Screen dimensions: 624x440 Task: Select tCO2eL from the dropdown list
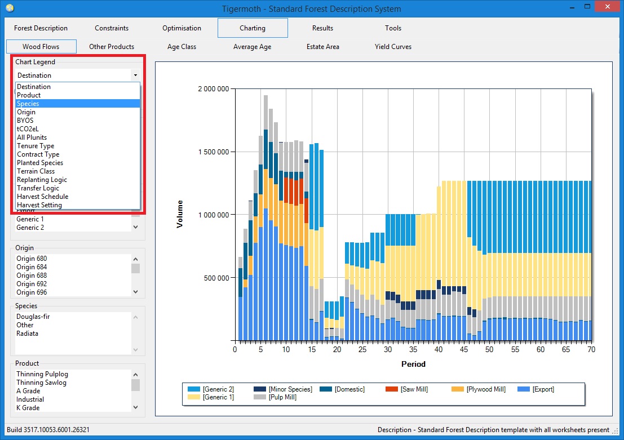coord(78,129)
